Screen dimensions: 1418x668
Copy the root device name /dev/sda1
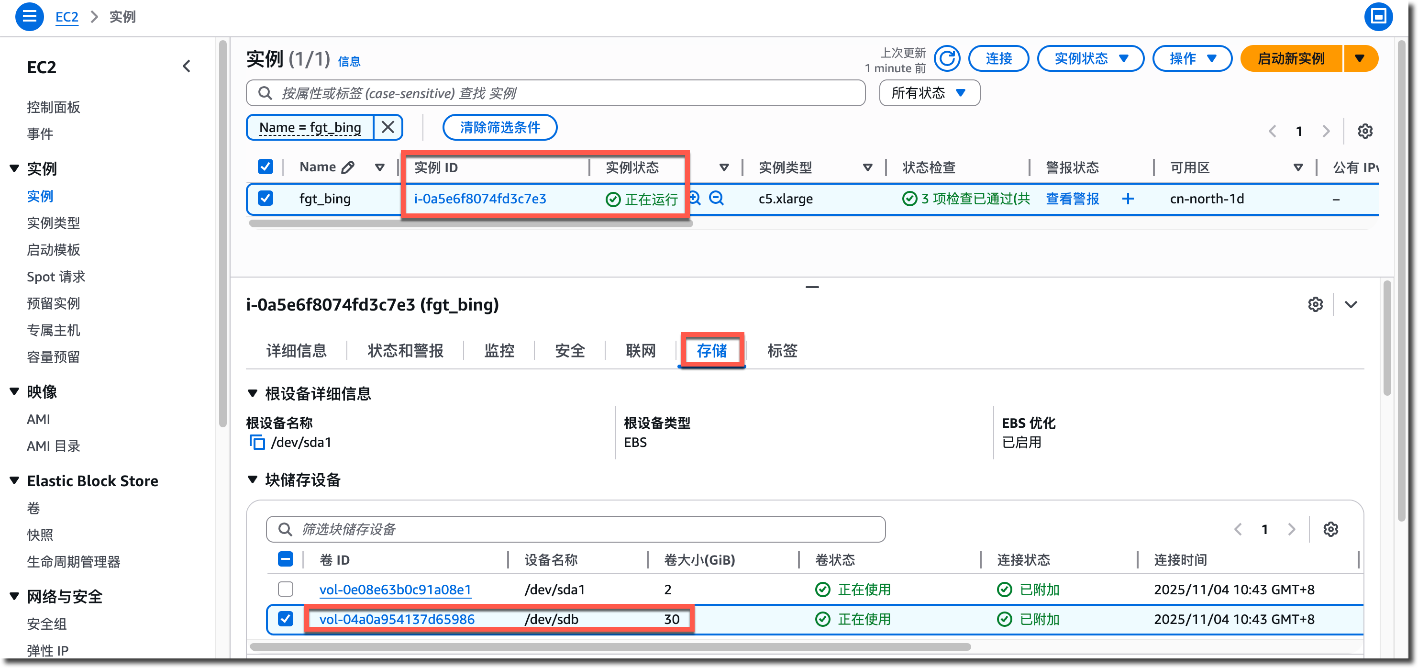tap(256, 442)
